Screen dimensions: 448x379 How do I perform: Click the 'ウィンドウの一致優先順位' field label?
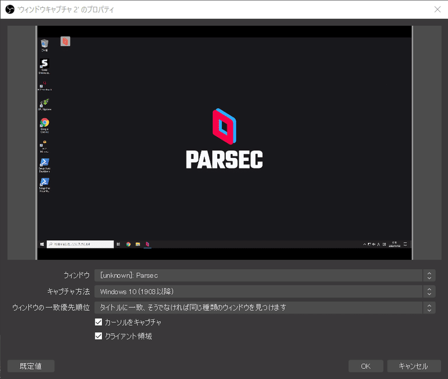pyautogui.click(x=51, y=307)
